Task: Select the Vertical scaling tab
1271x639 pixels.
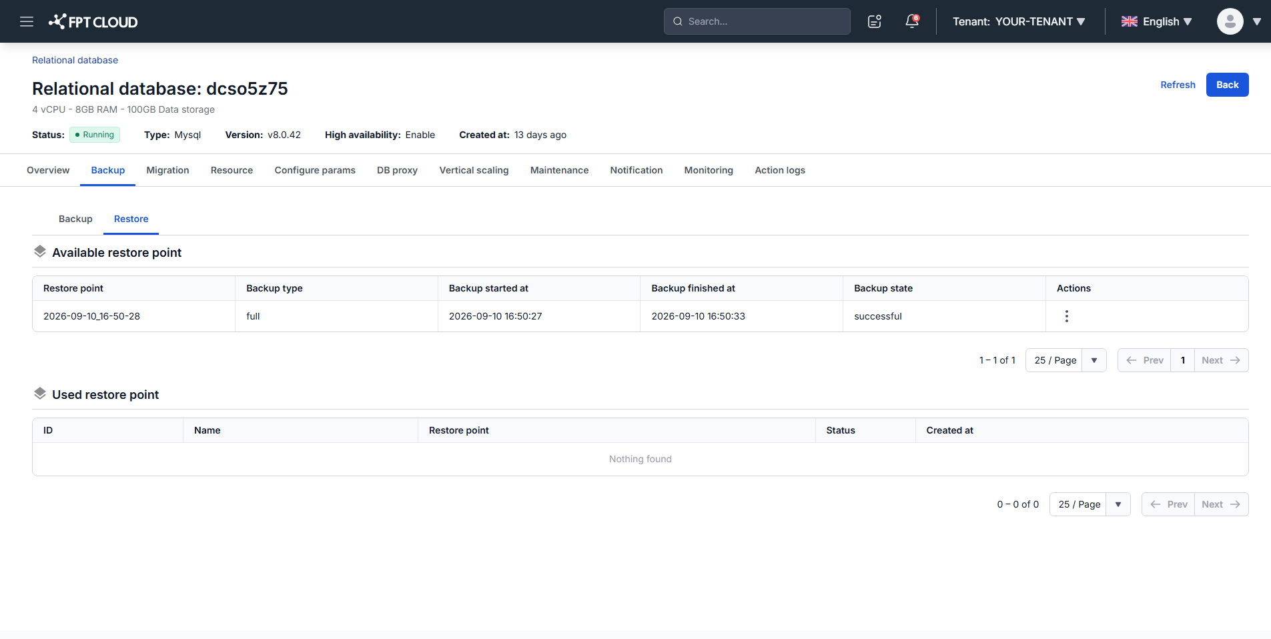Action: [474, 170]
